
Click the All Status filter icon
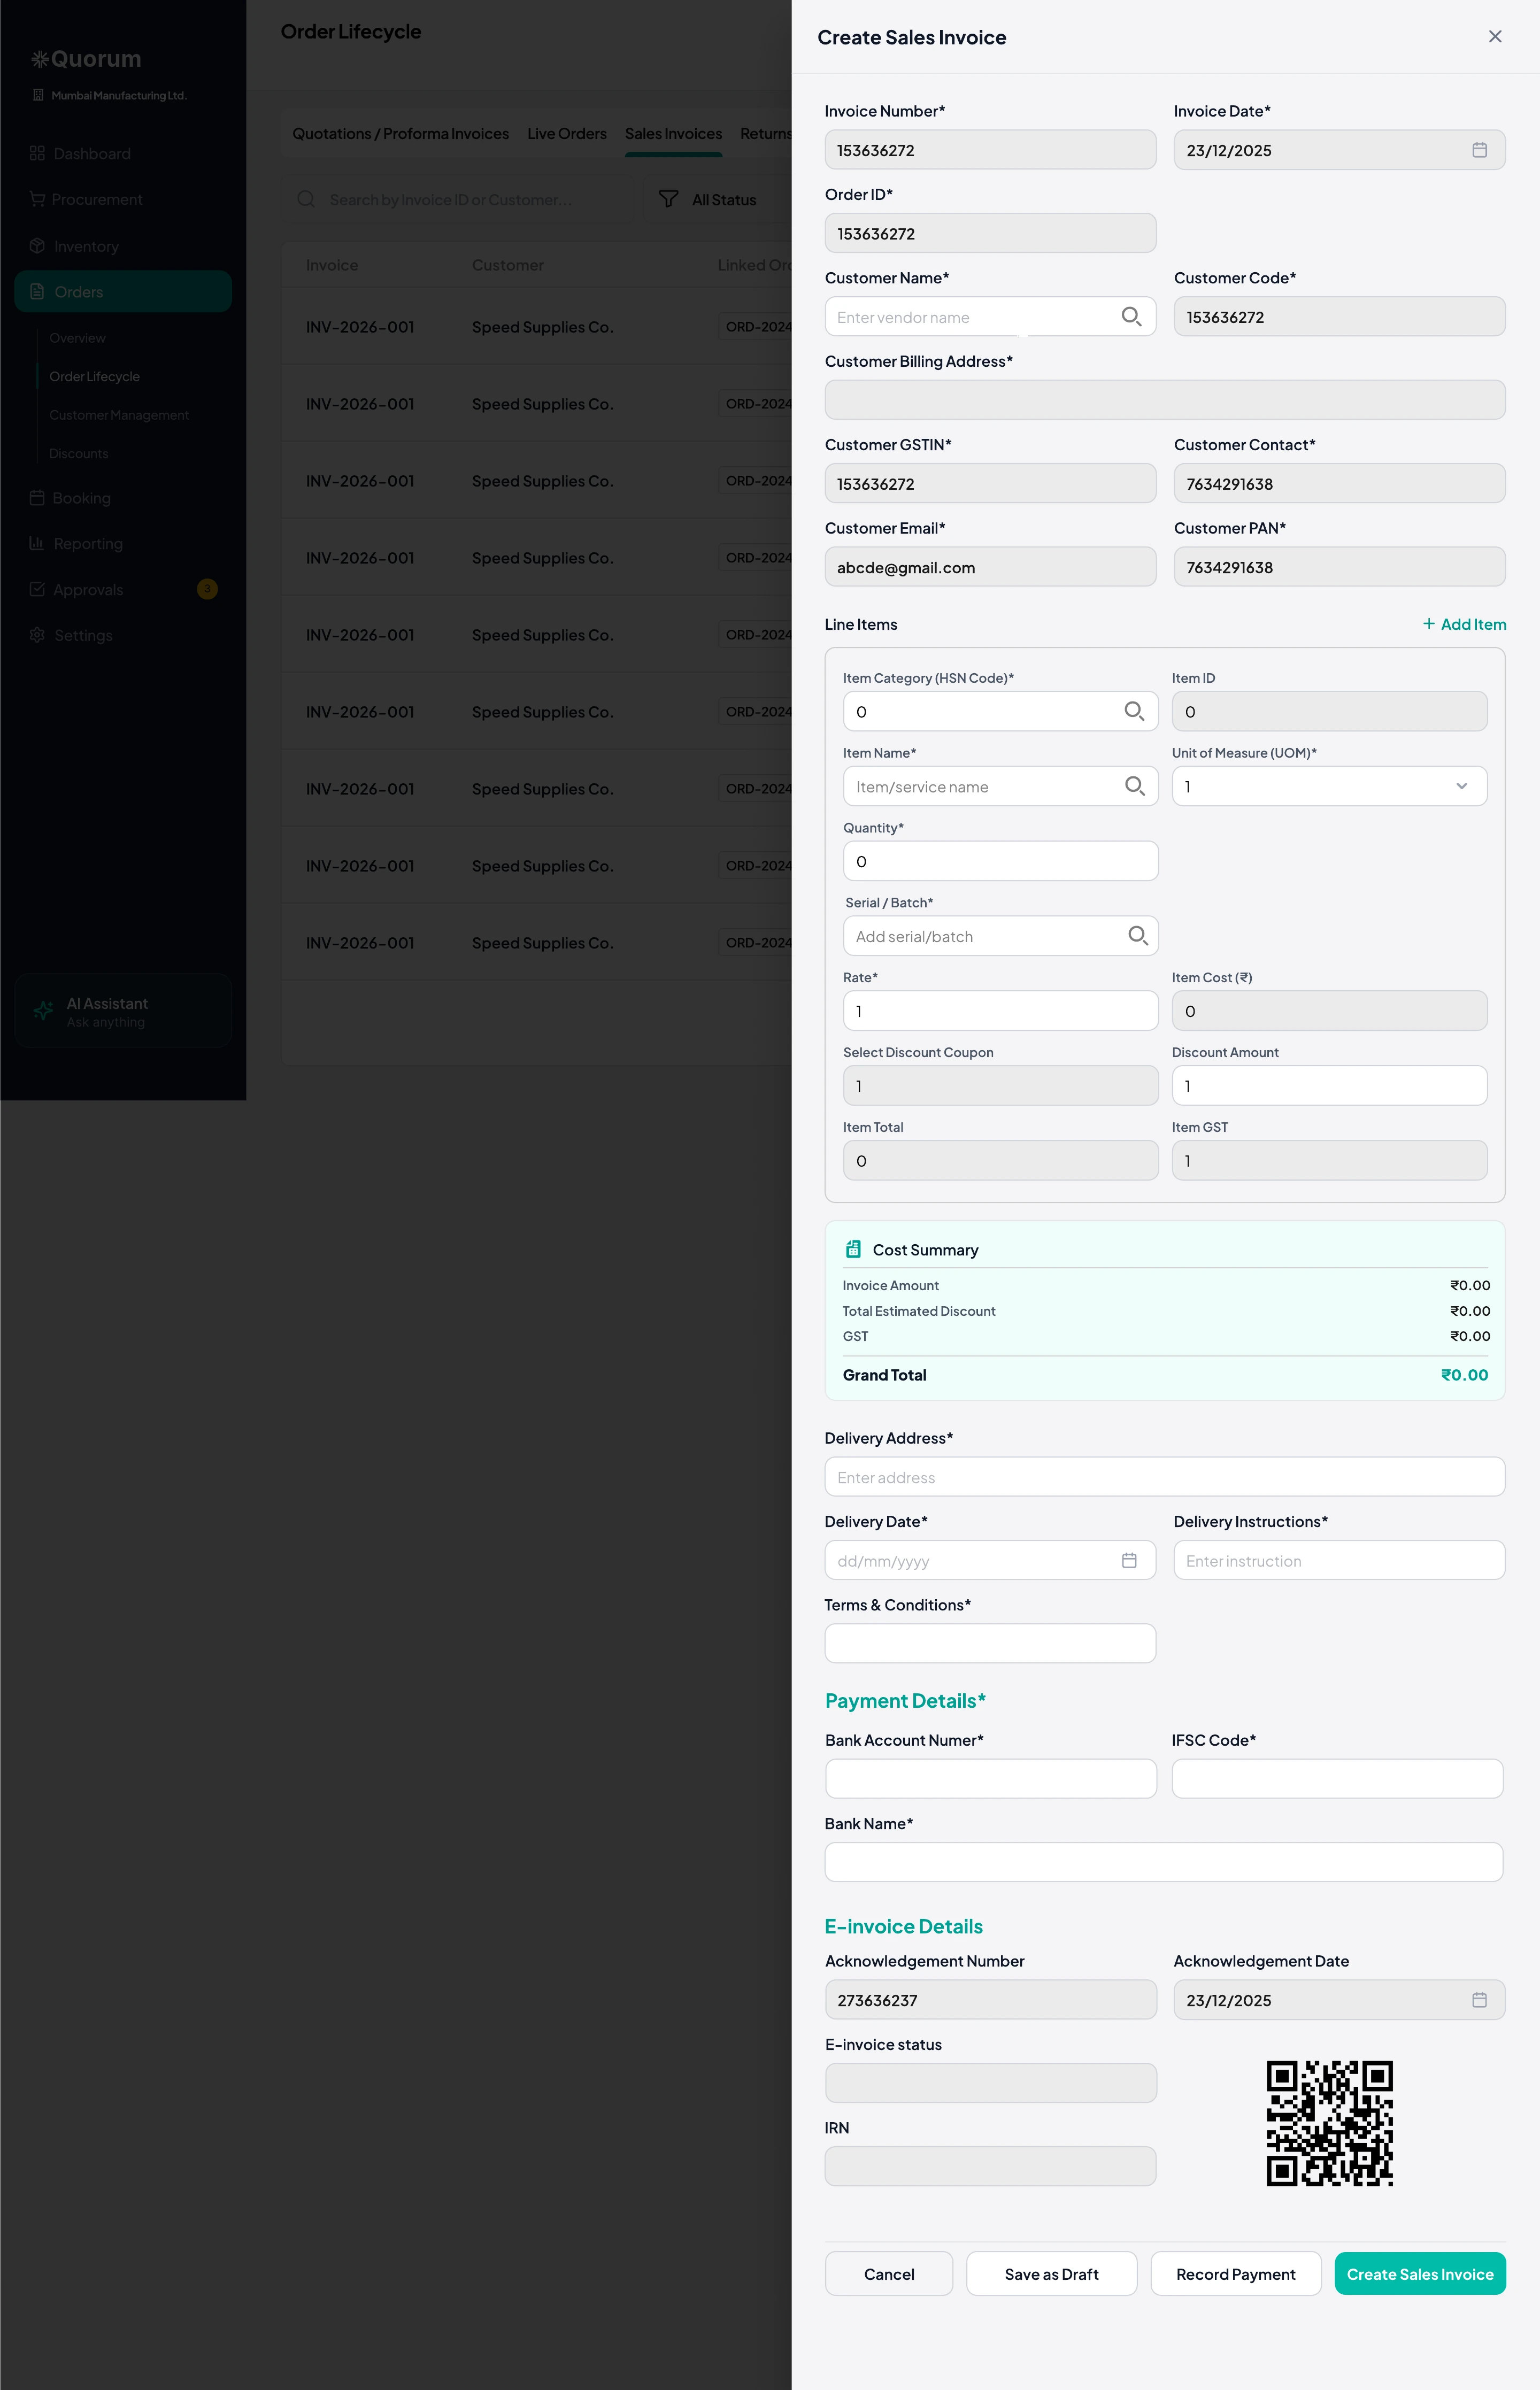click(668, 199)
